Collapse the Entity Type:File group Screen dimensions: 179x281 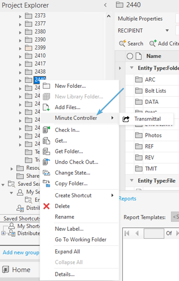tap(132, 181)
